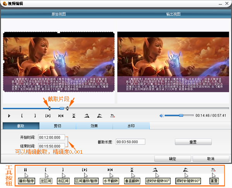The image size is (232, 188).
Task: Click the red undo reset icon in toolbar
Action: (x=113, y=116)
